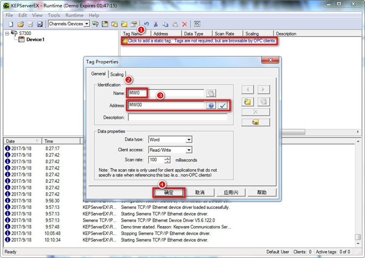This screenshot has width=365, height=258.
Task: Click the yellow tag button below delete
Action: point(256,122)
